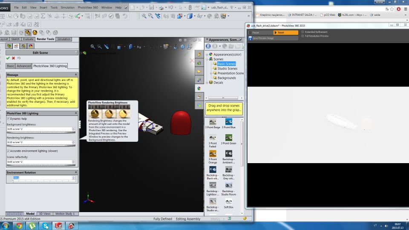Click the Hide/Show Items glasses icon

[x=200, y=16]
